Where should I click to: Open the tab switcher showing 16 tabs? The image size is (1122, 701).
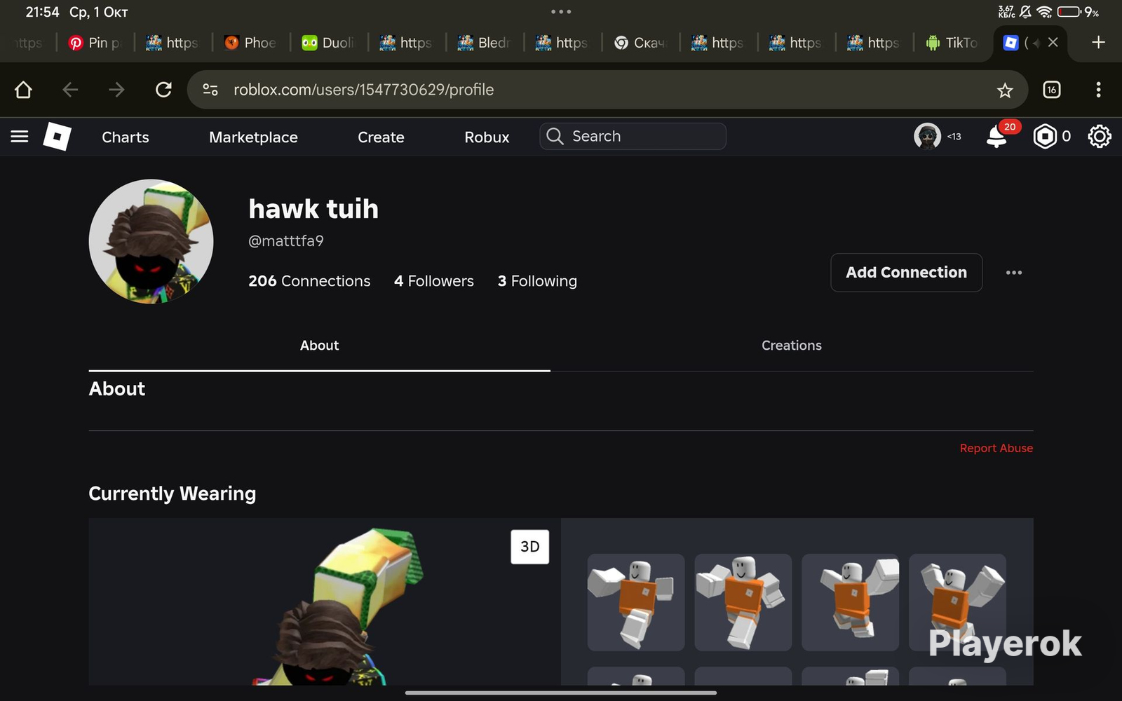point(1052,90)
